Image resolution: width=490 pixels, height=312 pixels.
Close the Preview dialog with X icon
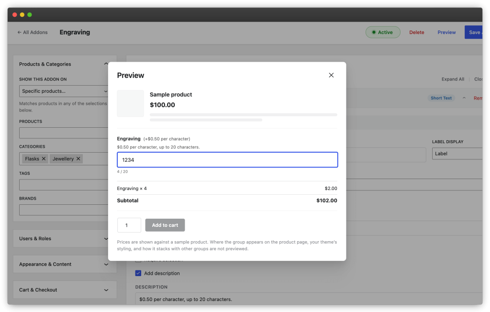pyautogui.click(x=331, y=75)
